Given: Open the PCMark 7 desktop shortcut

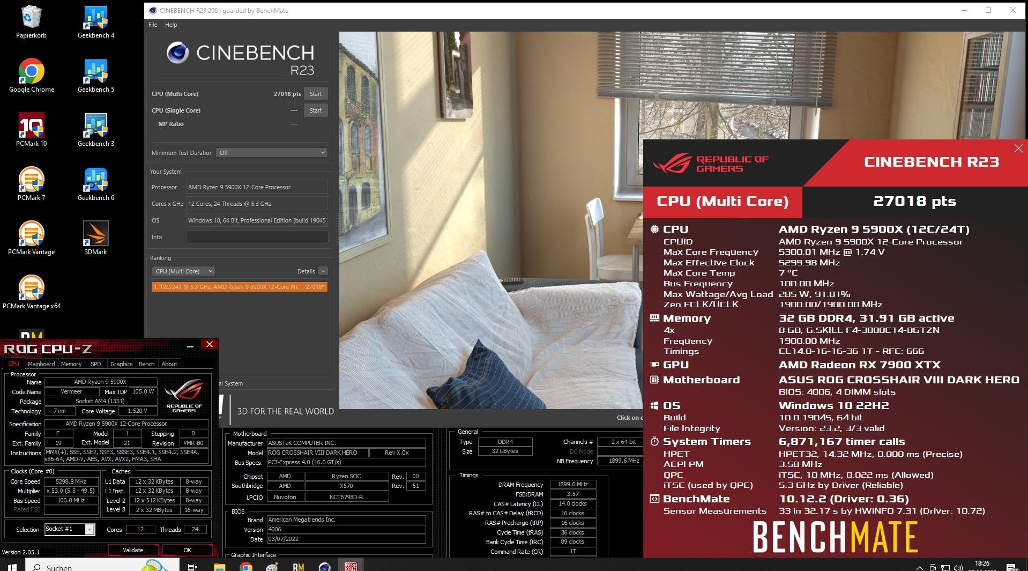Looking at the screenshot, I should click(31, 184).
